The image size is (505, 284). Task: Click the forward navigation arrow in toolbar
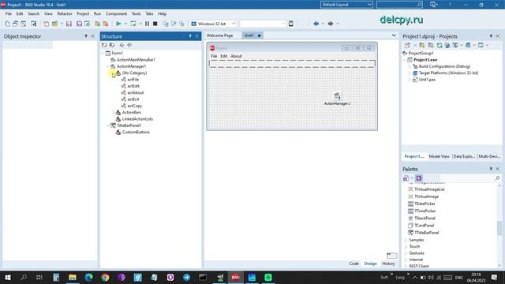tap(331, 24)
